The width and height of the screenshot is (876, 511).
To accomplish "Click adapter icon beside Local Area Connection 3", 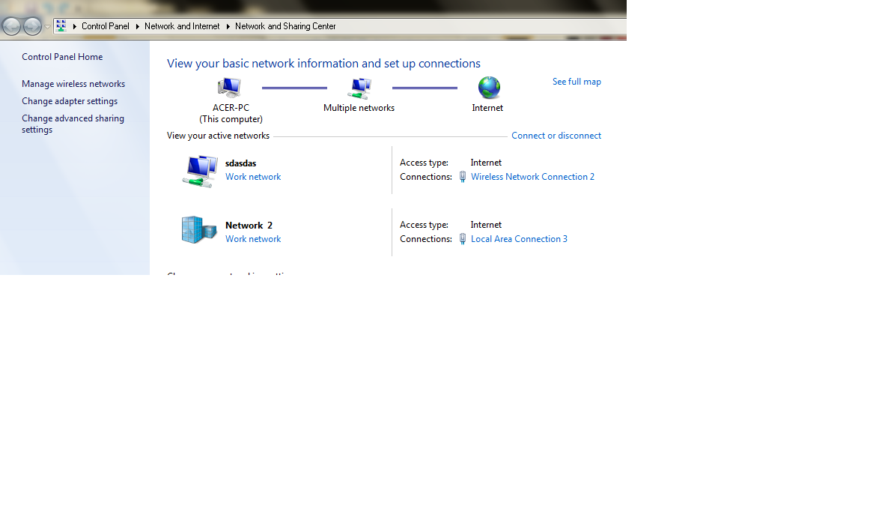I will (x=463, y=239).
